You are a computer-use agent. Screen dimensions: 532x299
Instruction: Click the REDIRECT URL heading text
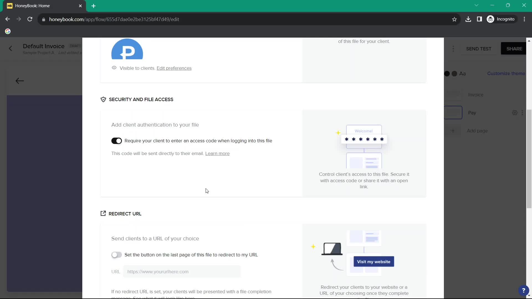(x=125, y=214)
